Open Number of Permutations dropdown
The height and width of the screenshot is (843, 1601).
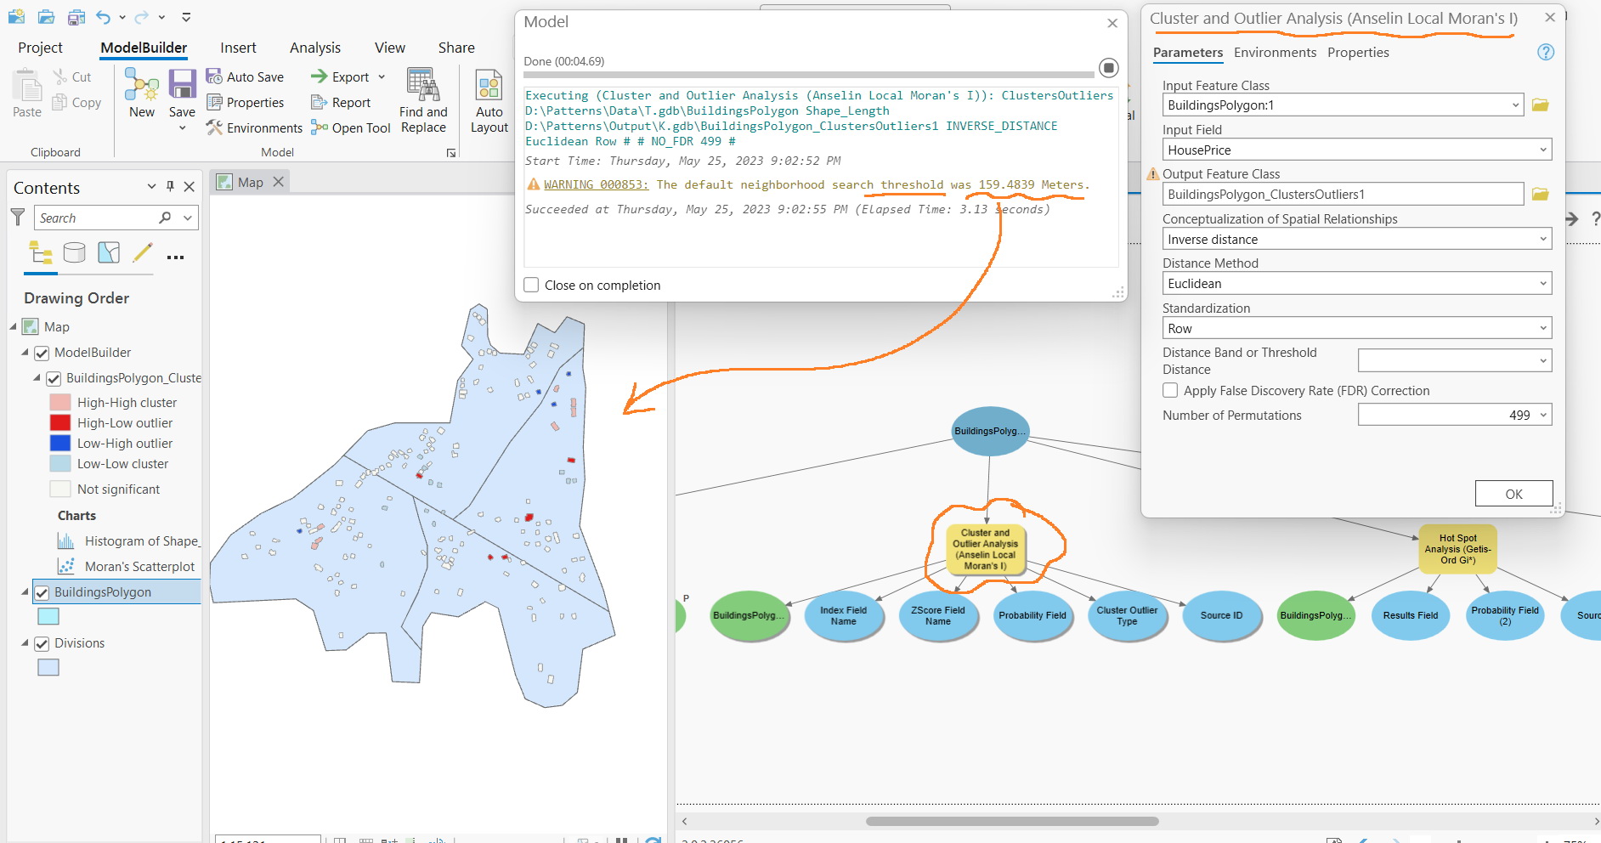[1543, 415]
